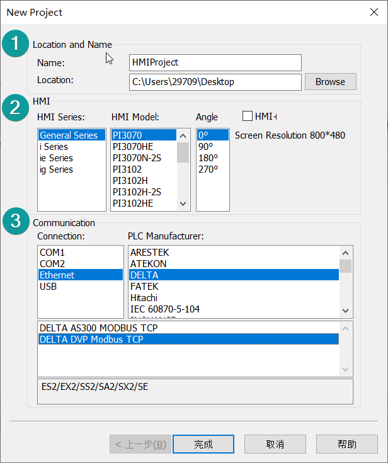Click the Browse button for location
Screen dimensions: 388x463
pos(330,82)
